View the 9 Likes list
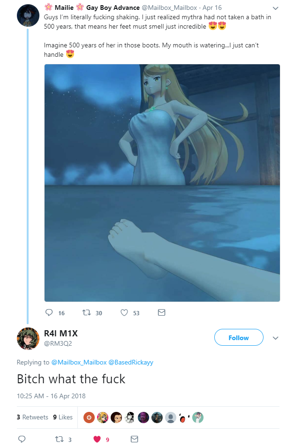Viewport: 294px width, 448px height. pos(63,417)
